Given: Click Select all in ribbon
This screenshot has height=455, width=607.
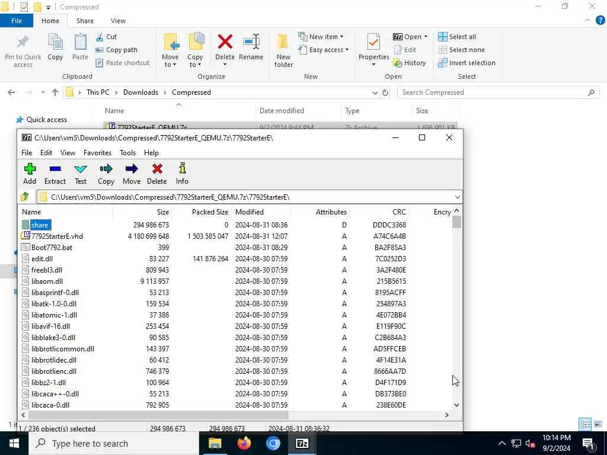Looking at the screenshot, I should pos(457,37).
